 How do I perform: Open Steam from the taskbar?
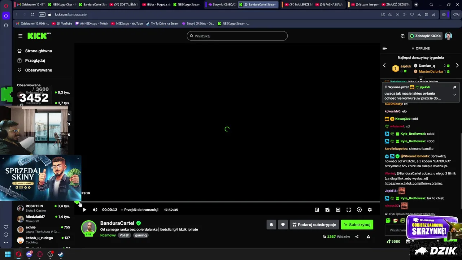[61, 254]
